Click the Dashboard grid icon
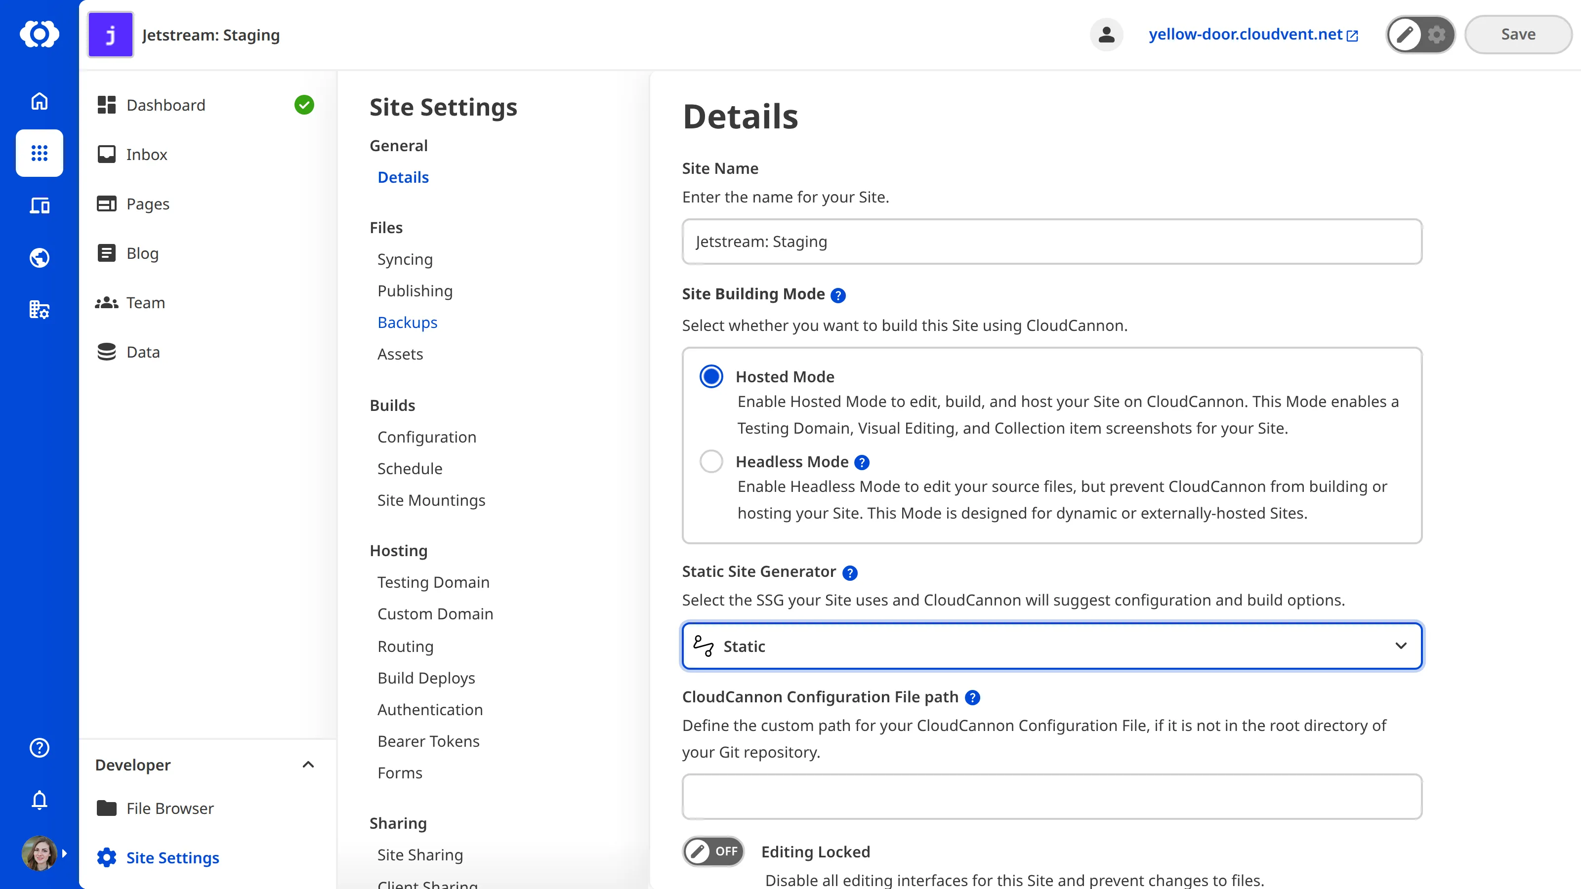The image size is (1581, 889). 106,105
